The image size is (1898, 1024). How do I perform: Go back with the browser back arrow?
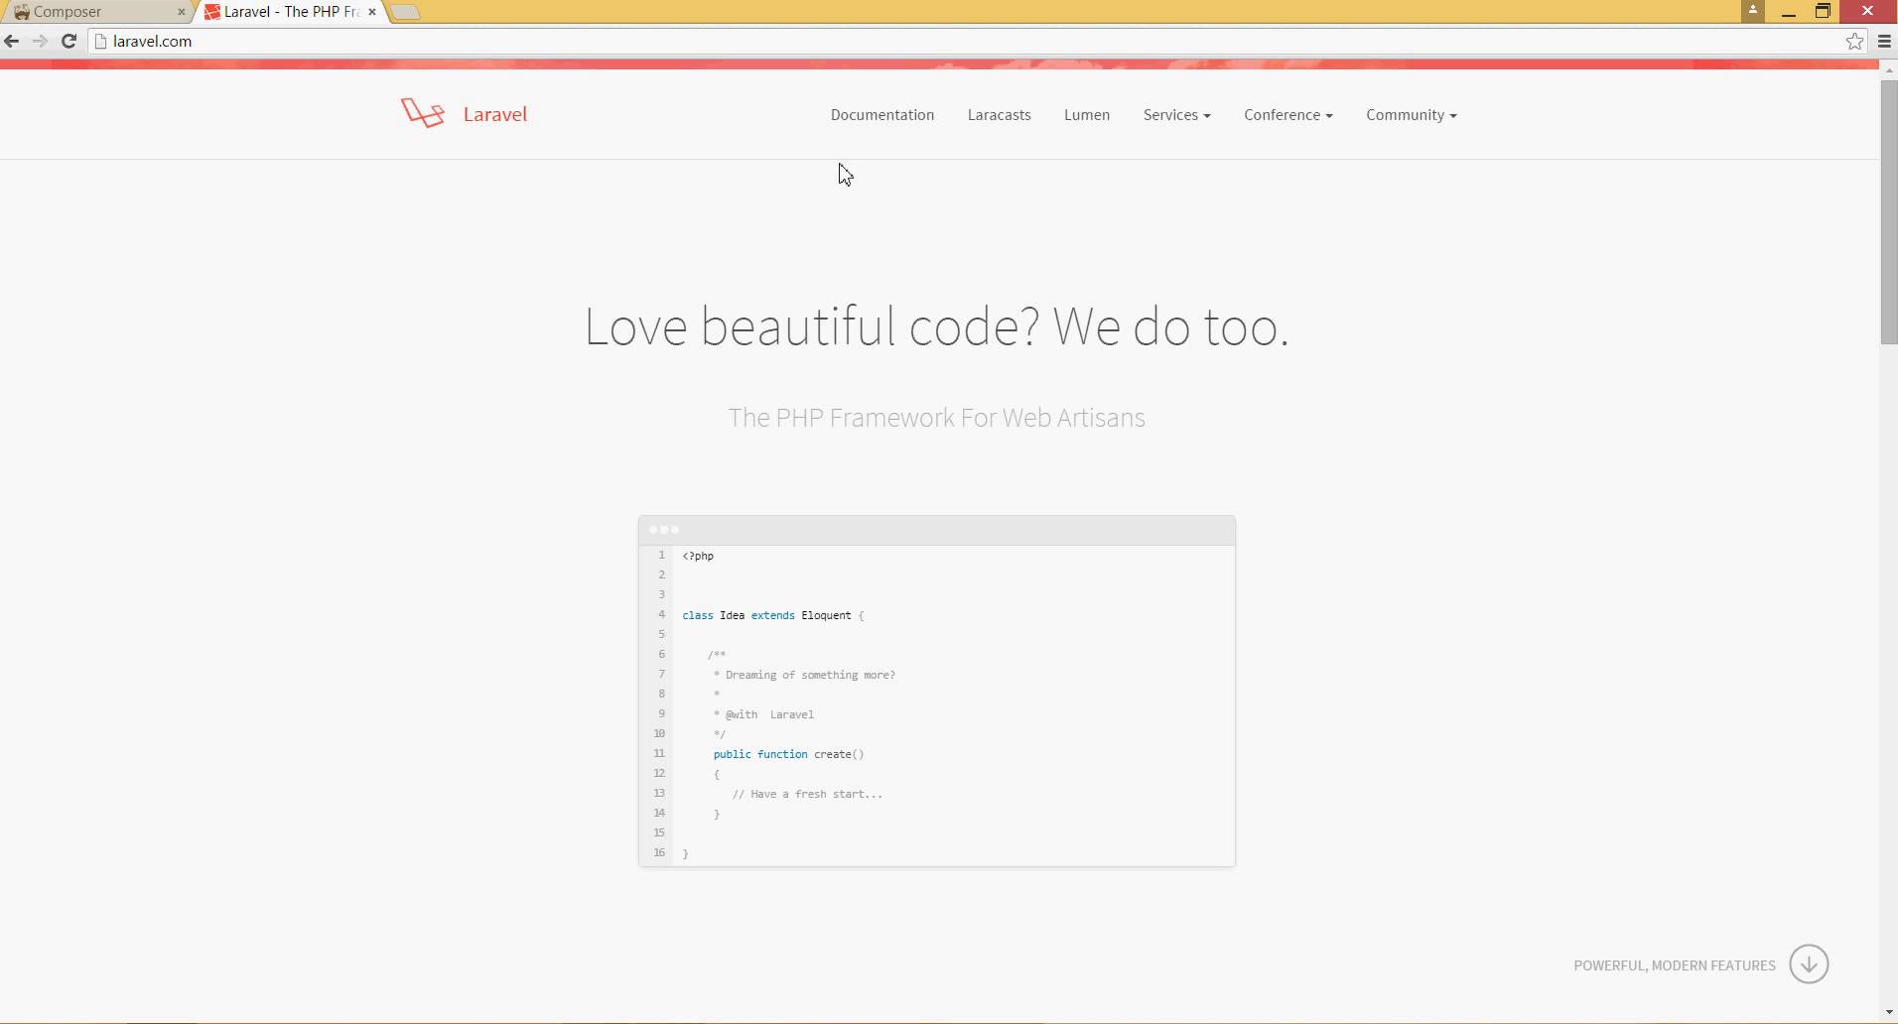[x=12, y=41]
